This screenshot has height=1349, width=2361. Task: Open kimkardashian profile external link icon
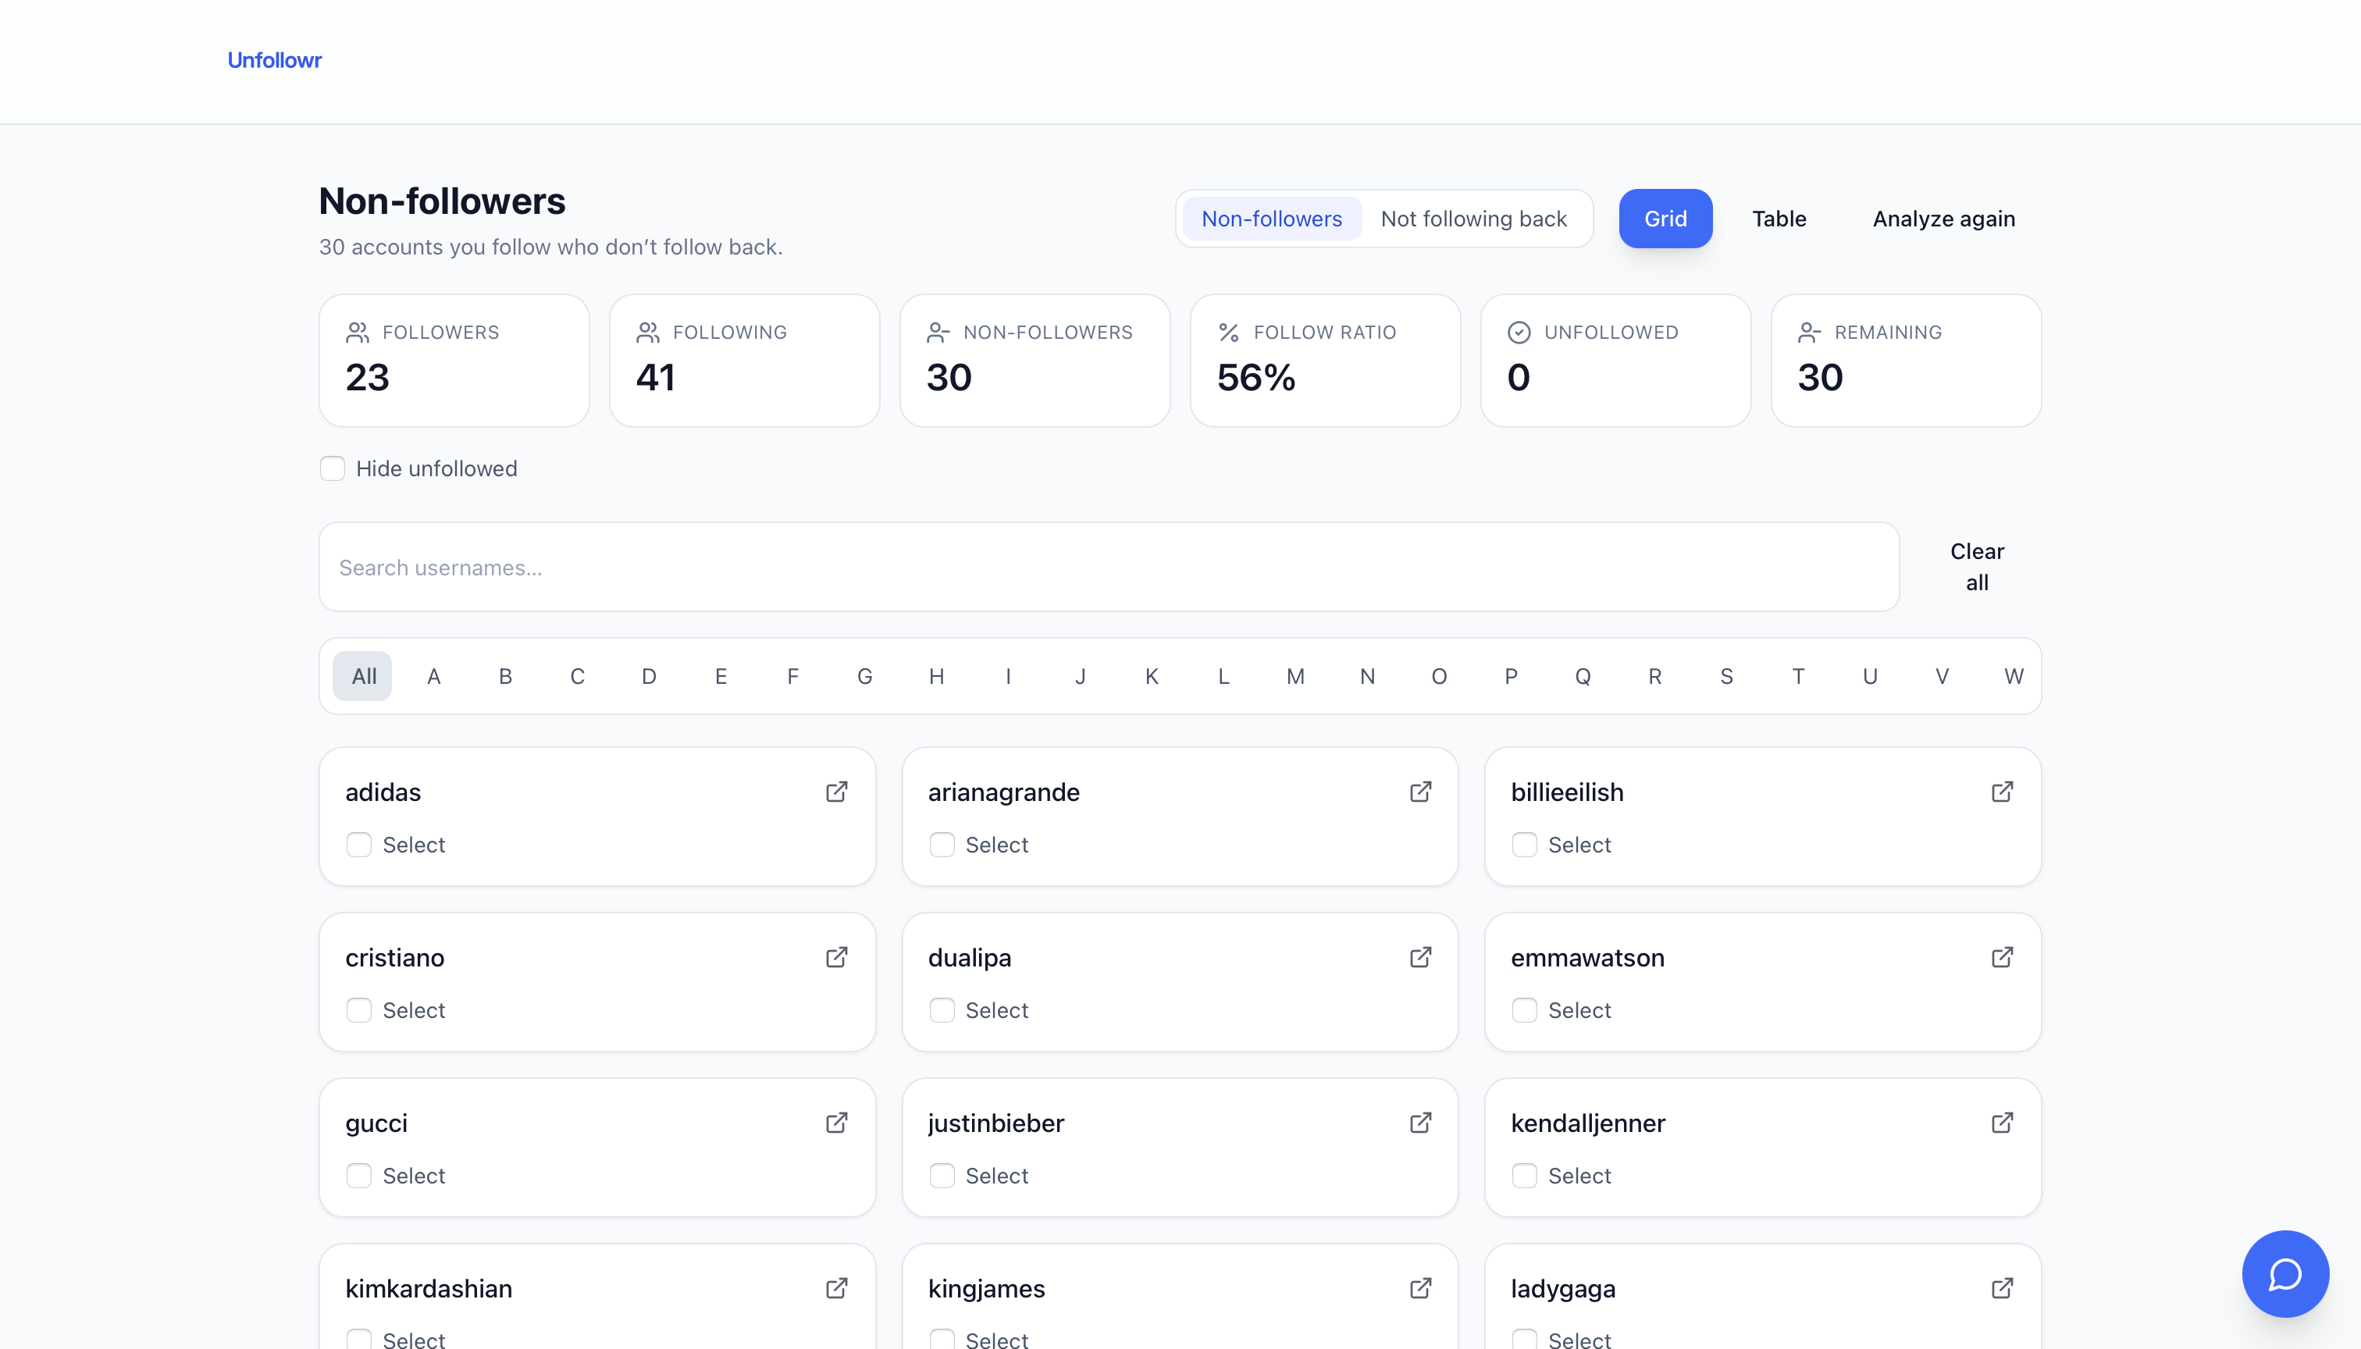[837, 1289]
